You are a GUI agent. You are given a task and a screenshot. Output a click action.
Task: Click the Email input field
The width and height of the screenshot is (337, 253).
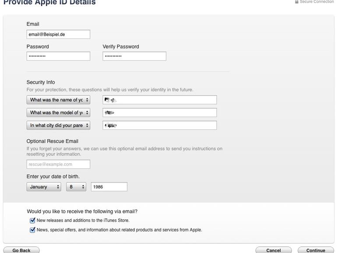click(x=58, y=34)
